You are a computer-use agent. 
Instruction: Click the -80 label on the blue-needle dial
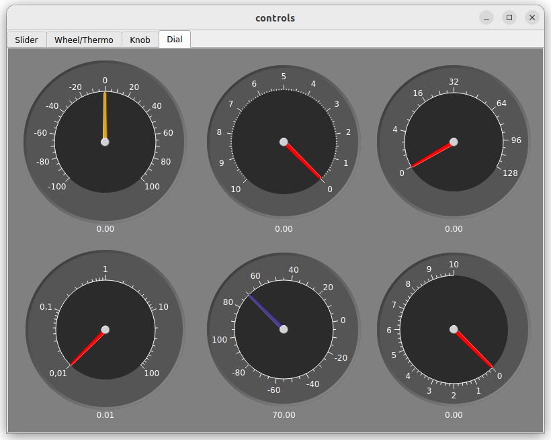tap(239, 373)
